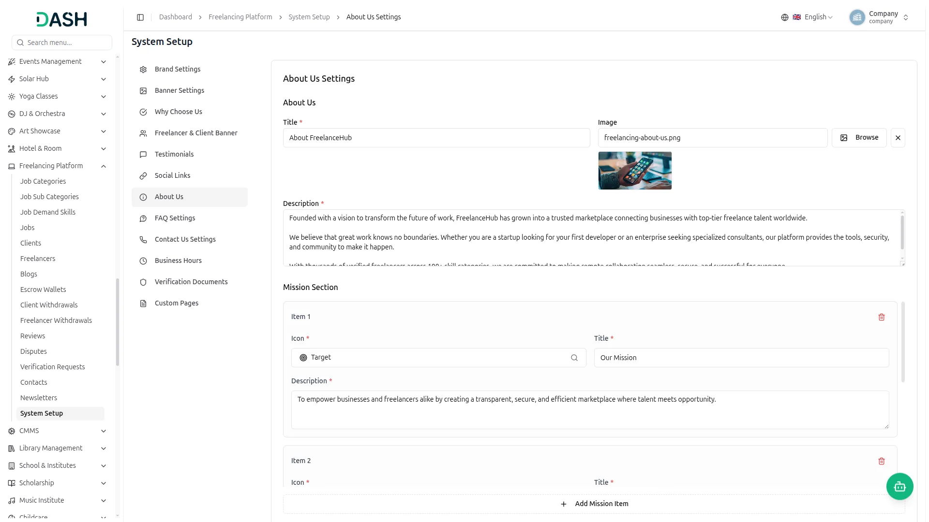
Task: Click the left sidebar scrollbar thumb
Action: (118, 322)
